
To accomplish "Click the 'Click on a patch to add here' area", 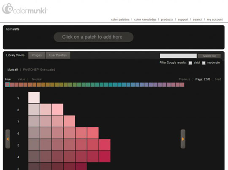I will point(93,37).
